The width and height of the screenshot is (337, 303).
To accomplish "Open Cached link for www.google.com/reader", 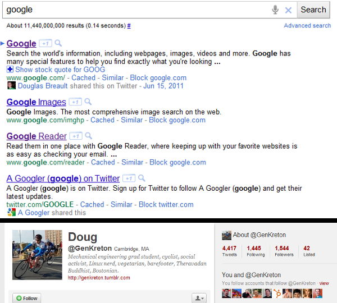I will [x=103, y=162].
